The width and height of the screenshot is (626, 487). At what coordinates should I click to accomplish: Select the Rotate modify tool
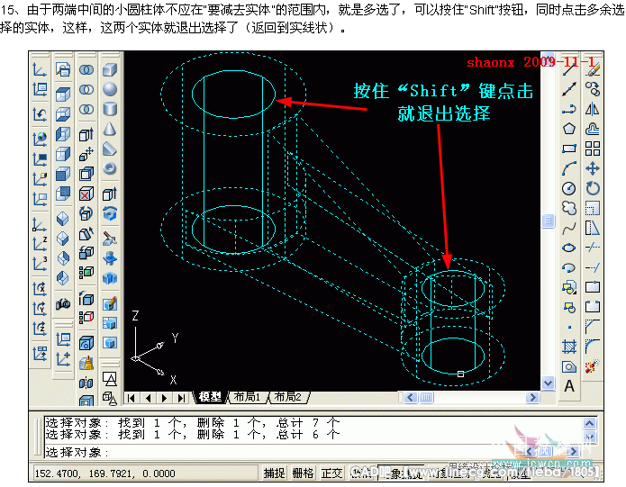click(593, 188)
